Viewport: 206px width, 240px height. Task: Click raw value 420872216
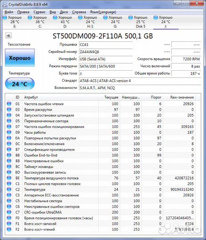point(184,178)
